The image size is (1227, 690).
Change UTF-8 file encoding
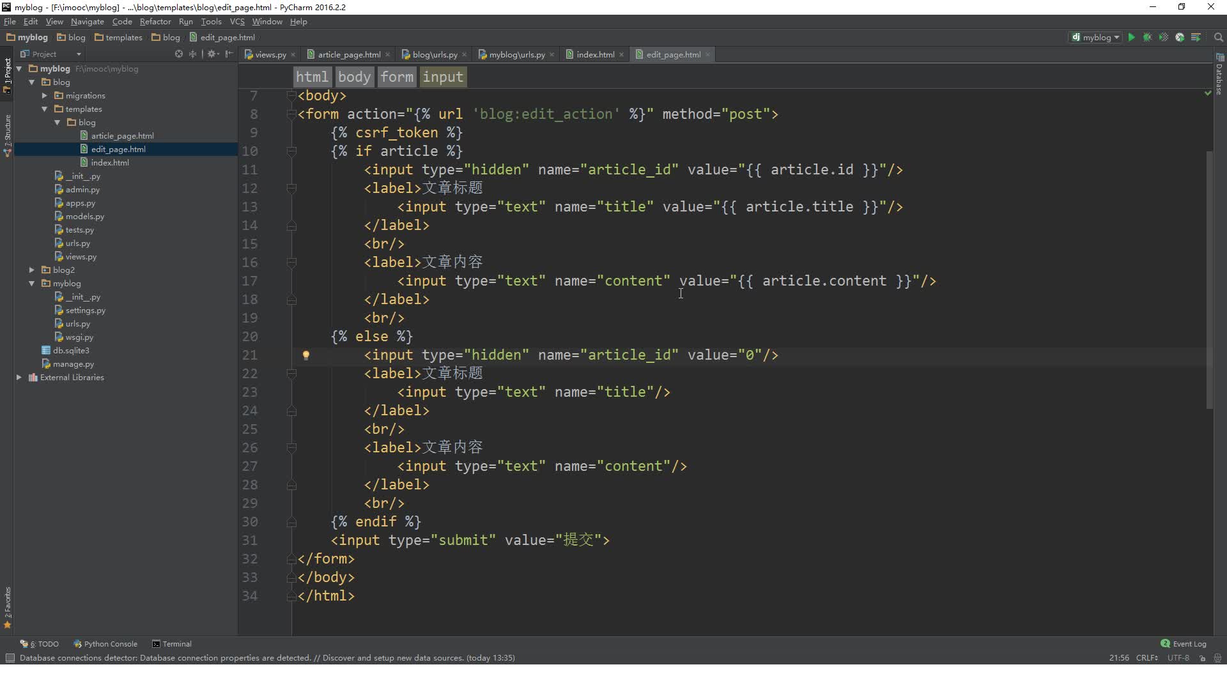(x=1178, y=658)
